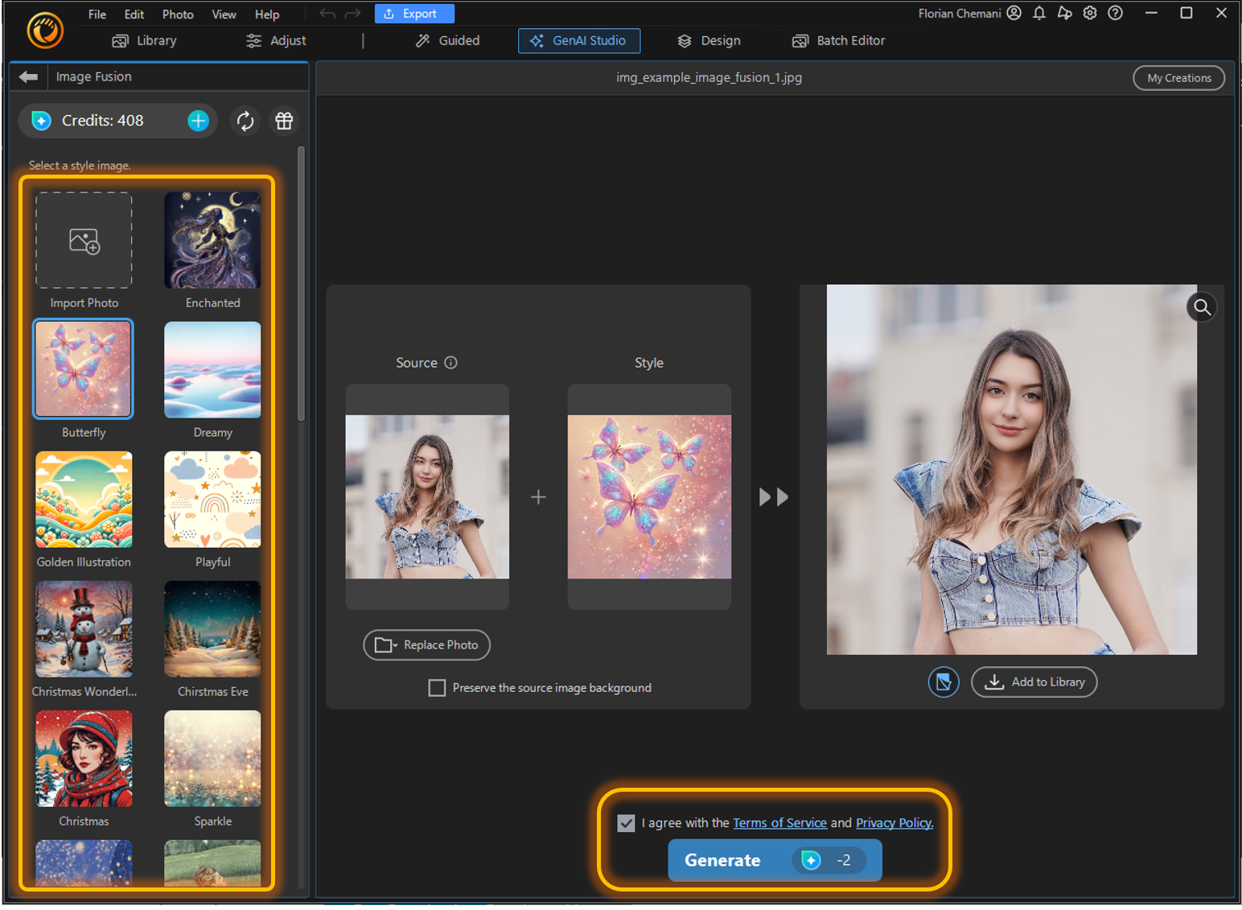Enable Preserve the source image background

(x=437, y=688)
